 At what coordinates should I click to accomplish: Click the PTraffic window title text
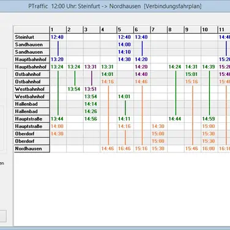click(x=115, y=6)
